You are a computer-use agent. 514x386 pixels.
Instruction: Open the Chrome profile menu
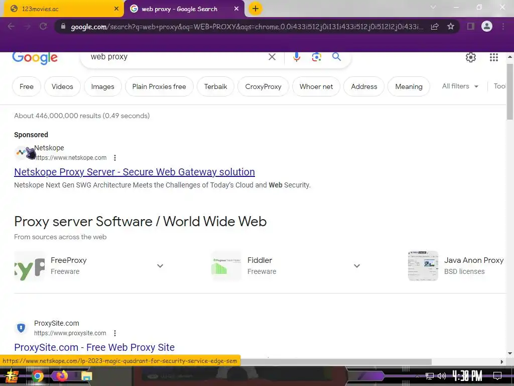[487, 26]
